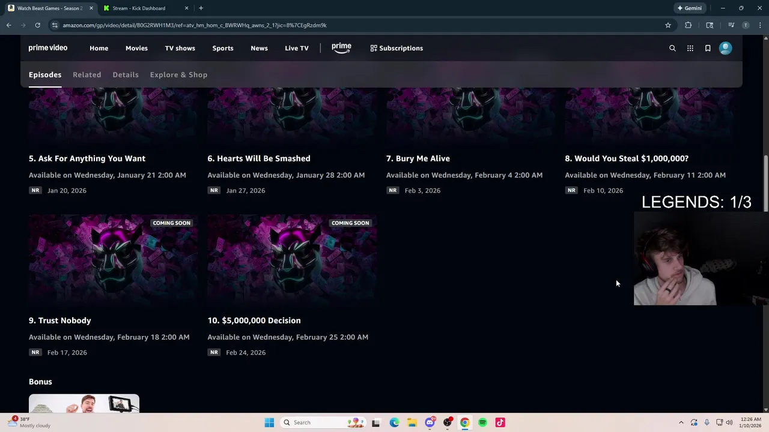Open episode 8 Would You Steal $1,000,000?

click(x=627, y=158)
